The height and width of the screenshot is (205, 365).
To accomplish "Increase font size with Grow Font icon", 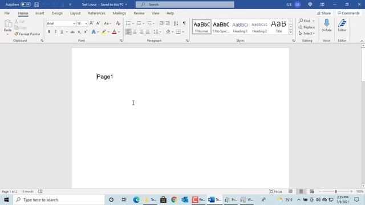I will 91,23.
